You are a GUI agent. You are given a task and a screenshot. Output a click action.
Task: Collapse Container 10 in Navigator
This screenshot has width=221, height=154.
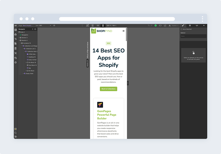click(20, 43)
